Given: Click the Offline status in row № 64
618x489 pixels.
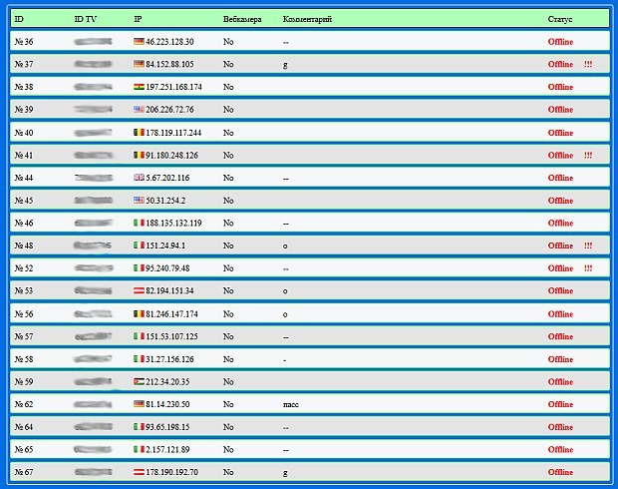Looking at the screenshot, I should tap(560, 427).
